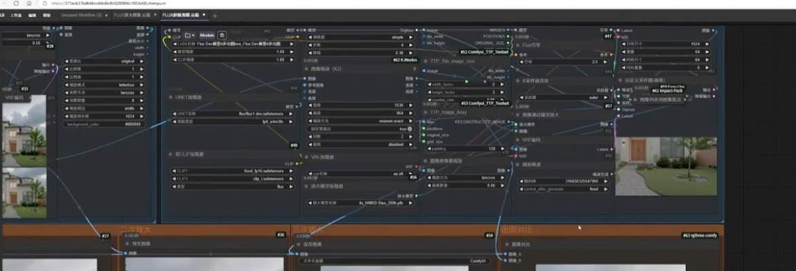Image resolution: width=796 pixels, height=271 pixels.
Task: Go to browser home page
Action: (x=29, y=3)
